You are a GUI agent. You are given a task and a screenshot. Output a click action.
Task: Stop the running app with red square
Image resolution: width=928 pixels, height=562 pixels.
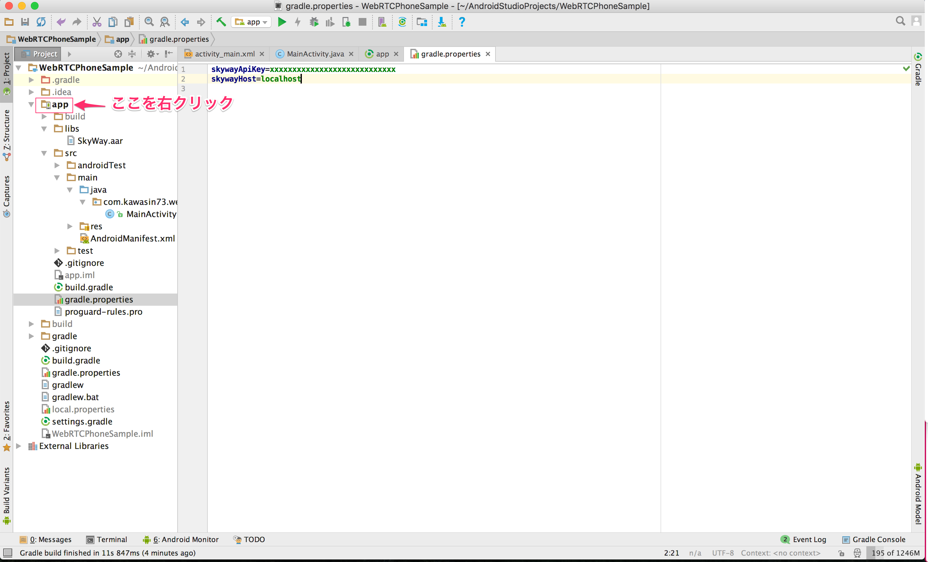click(x=362, y=22)
